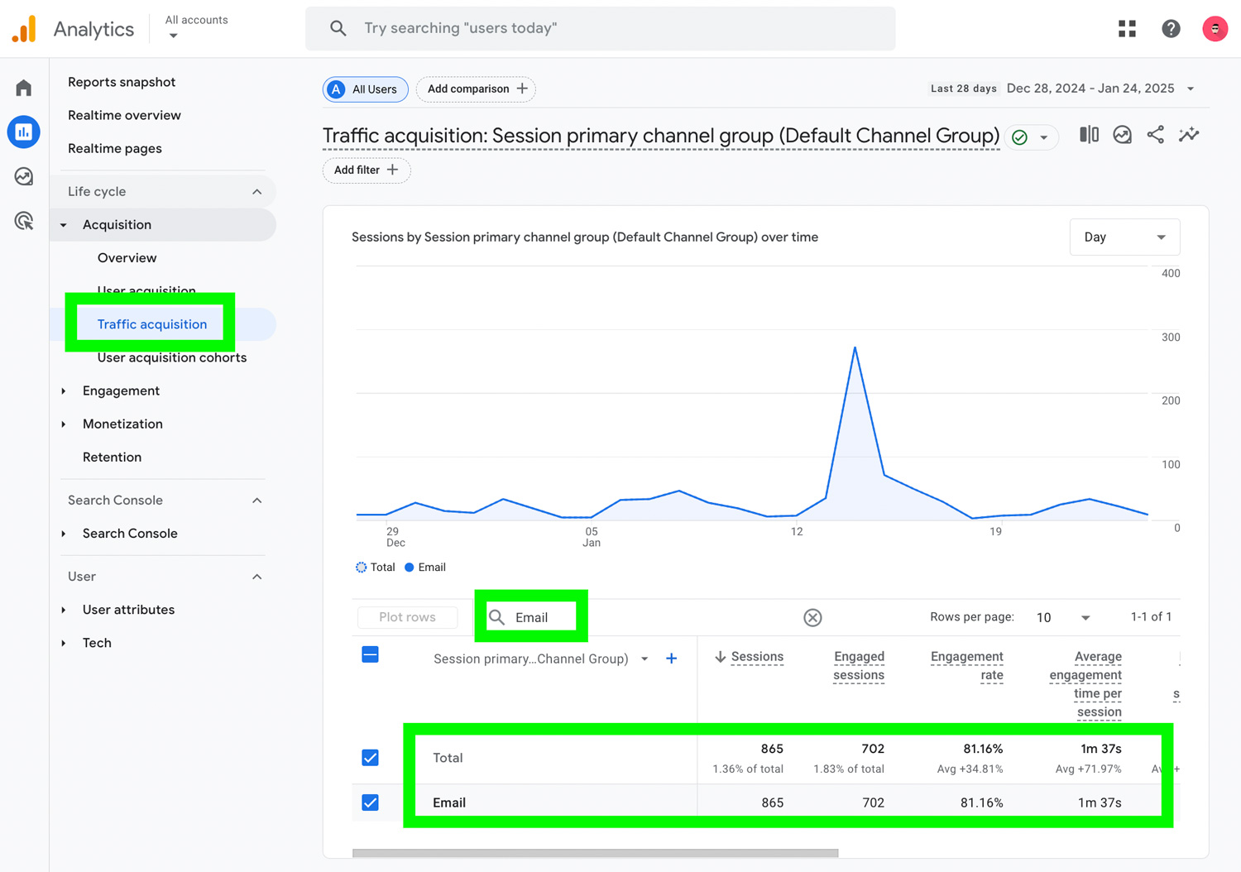Sort by Average engagement time per session header
1241x872 pixels.
(x=1085, y=684)
